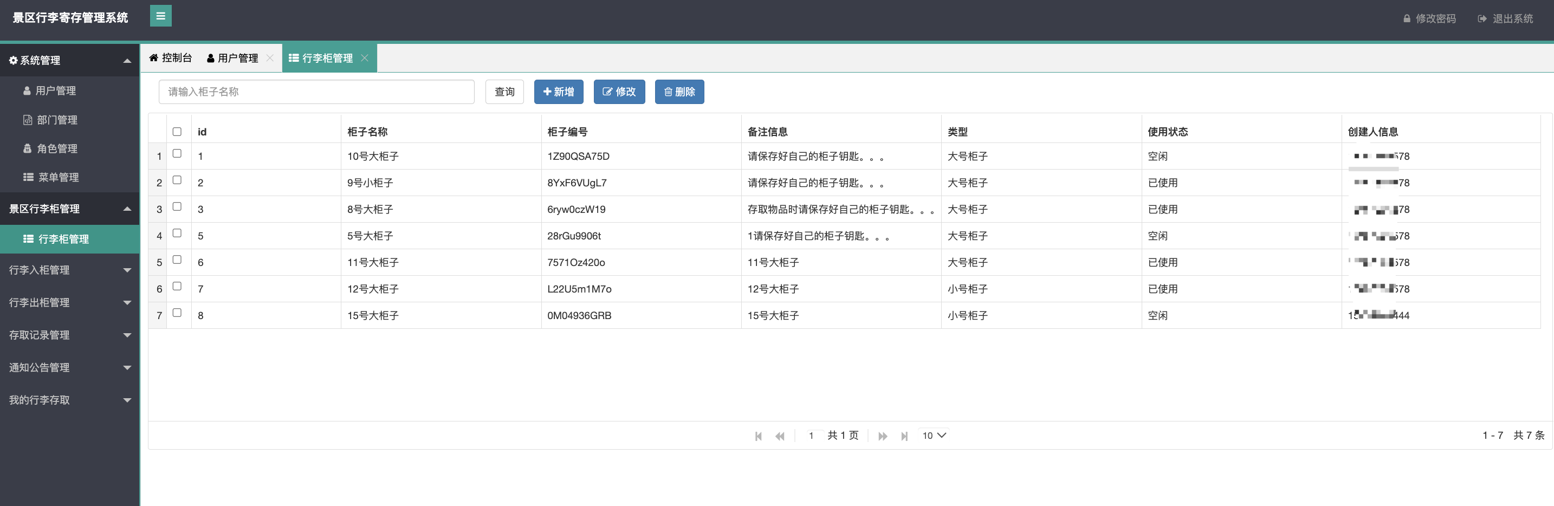Click the 删除 delete button
Viewport: 1554px width, 506px height.
[x=679, y=92]
